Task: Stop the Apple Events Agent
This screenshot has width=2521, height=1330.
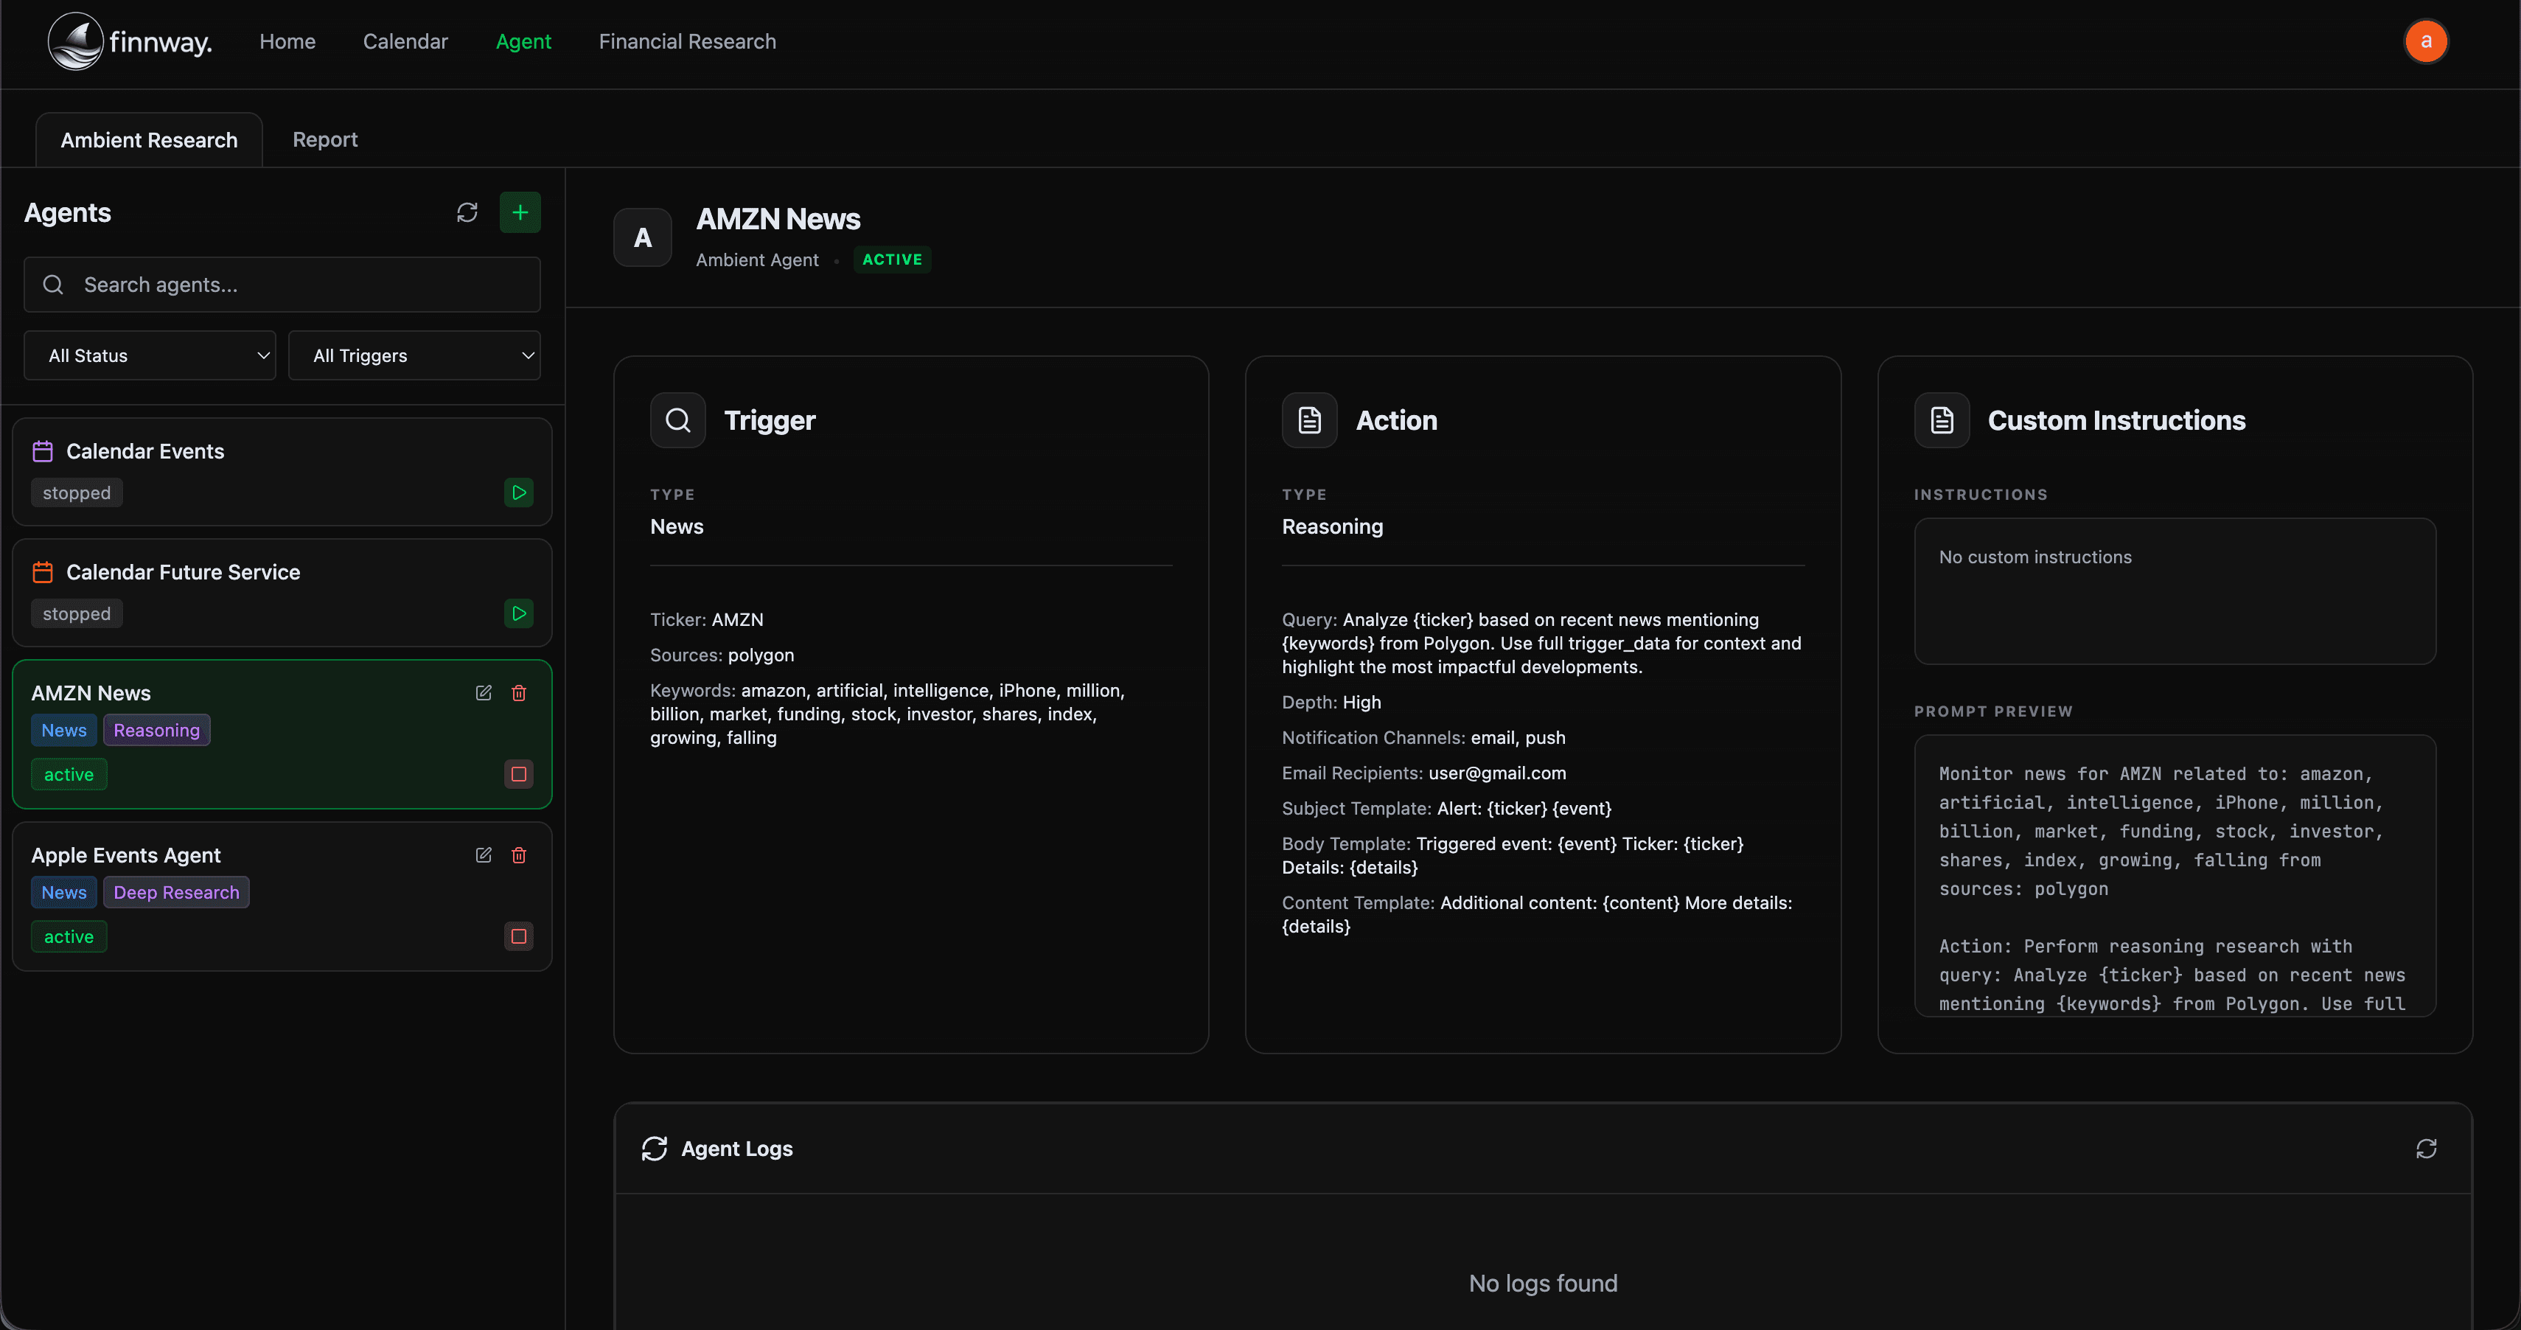Action: 519,936
